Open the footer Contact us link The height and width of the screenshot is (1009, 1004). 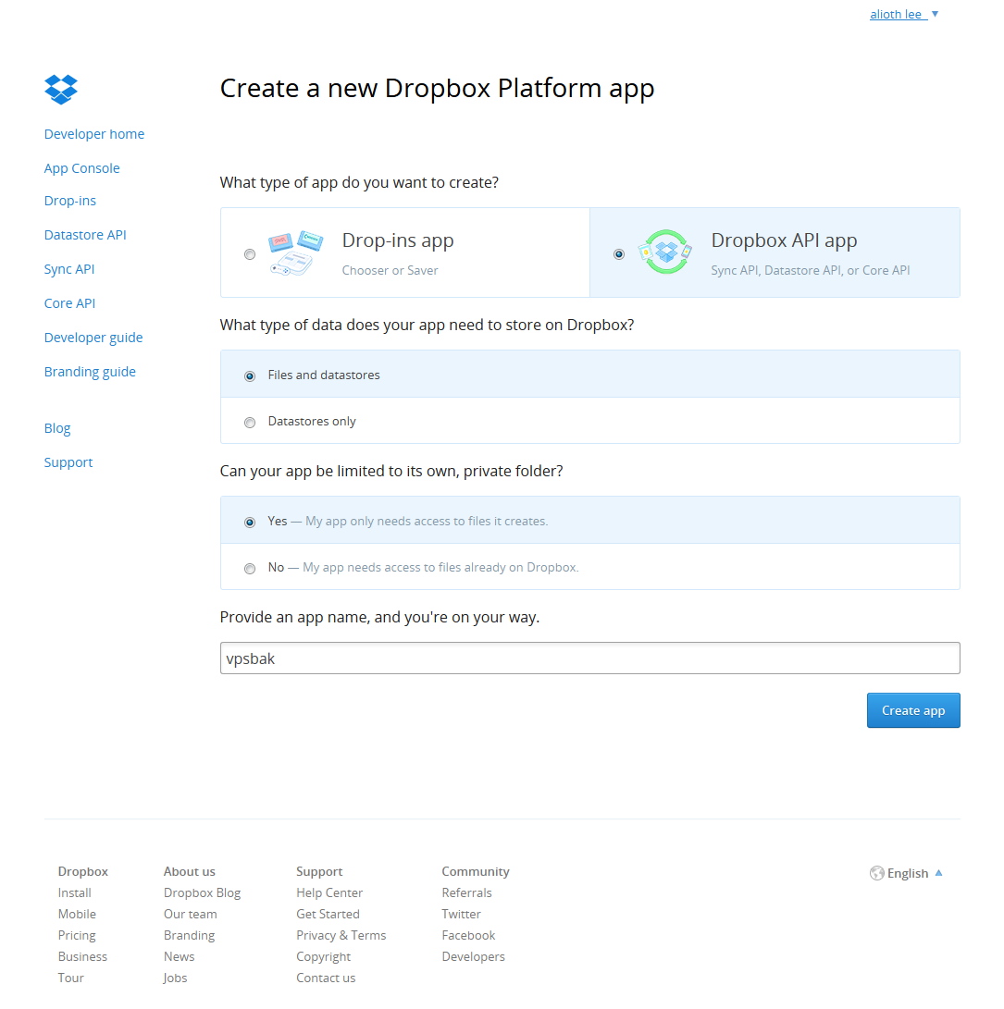tap(325, 978)
